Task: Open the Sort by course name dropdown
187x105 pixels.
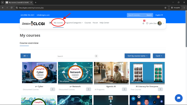Action: pyautogui.click(x=138, y=56)
